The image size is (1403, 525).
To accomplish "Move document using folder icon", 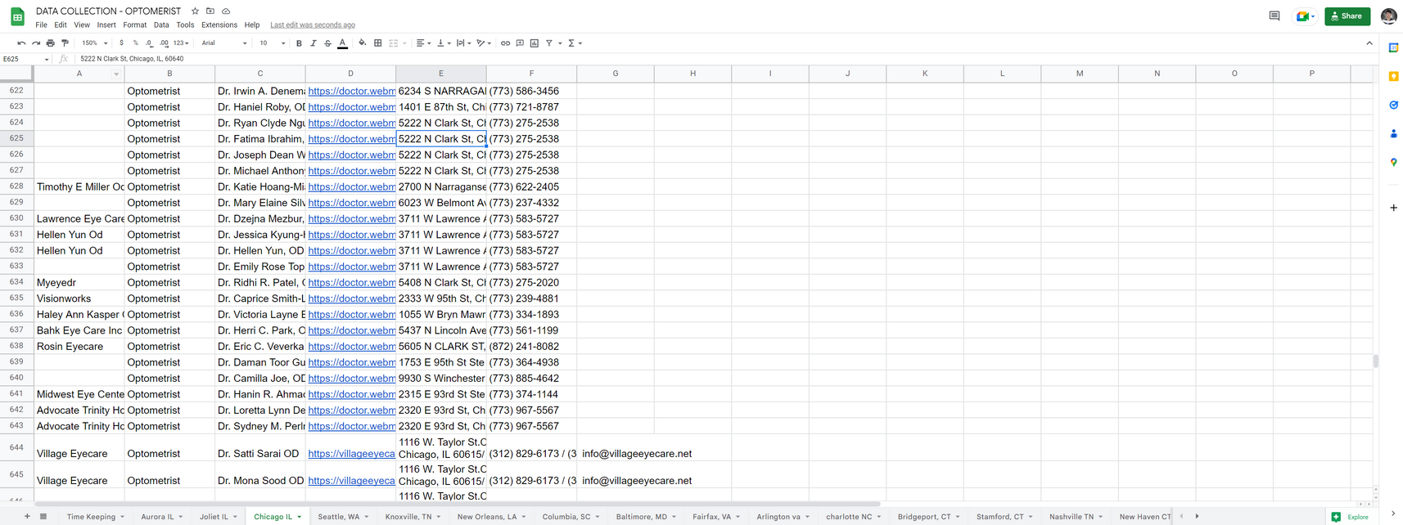I will (210, 11).
